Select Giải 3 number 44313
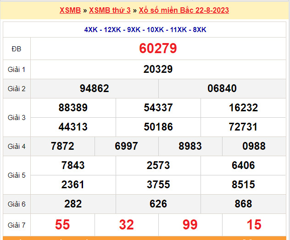Viewport: 290px width, 240px height. tap(73, 127)
